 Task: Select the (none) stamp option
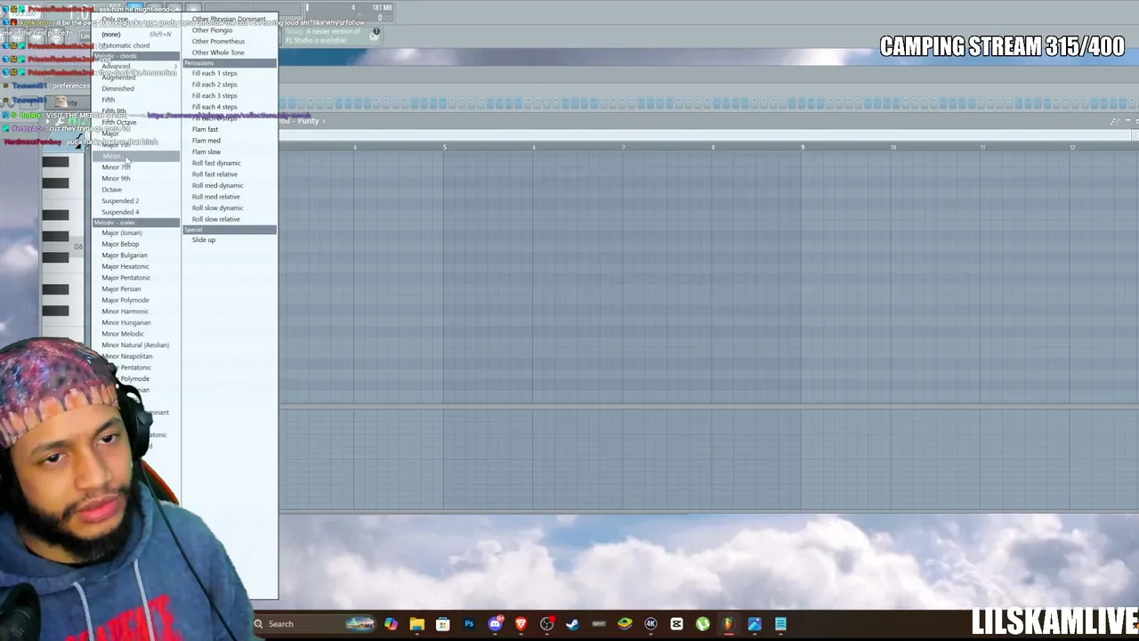(136, 34)
